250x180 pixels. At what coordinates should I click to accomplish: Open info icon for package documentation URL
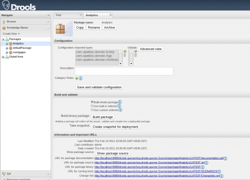pos(225,158)
